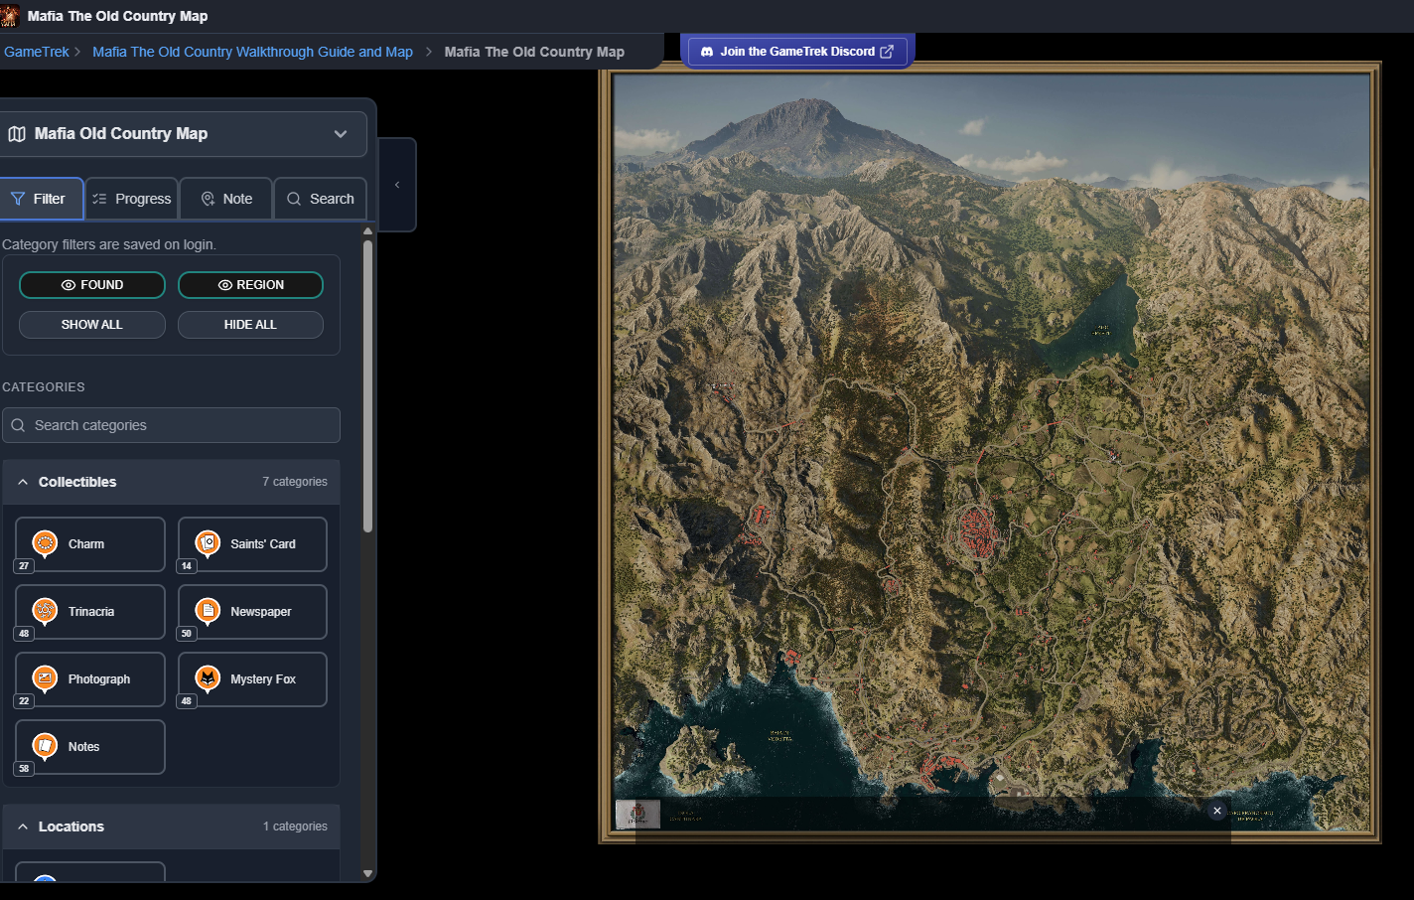Join the GameTrek Discord

(797, 52)
